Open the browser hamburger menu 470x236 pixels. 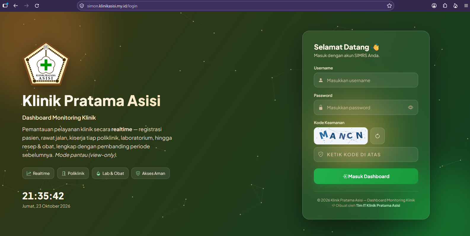[x=466, y=6]
